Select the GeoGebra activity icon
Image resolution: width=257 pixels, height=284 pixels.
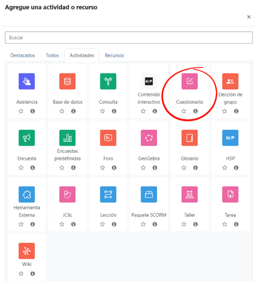pos(149,138)
